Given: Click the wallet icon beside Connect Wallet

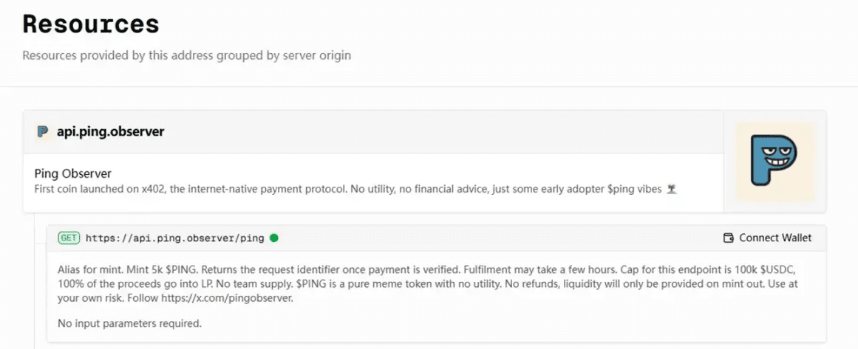Looking at the screenshot, I should (728, 238).
